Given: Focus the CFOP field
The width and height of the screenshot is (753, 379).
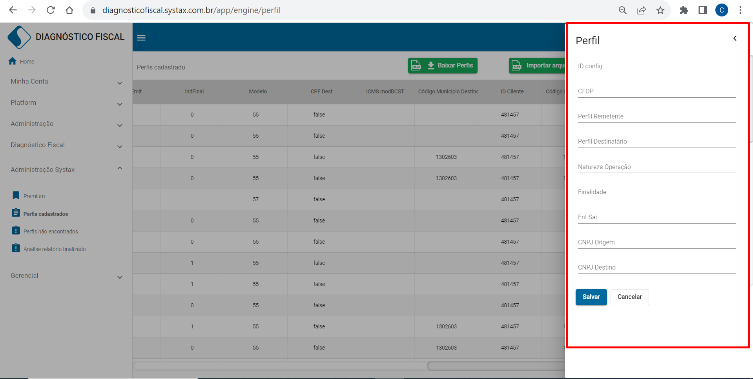Looking at the screenshot, I should [656, 91].
